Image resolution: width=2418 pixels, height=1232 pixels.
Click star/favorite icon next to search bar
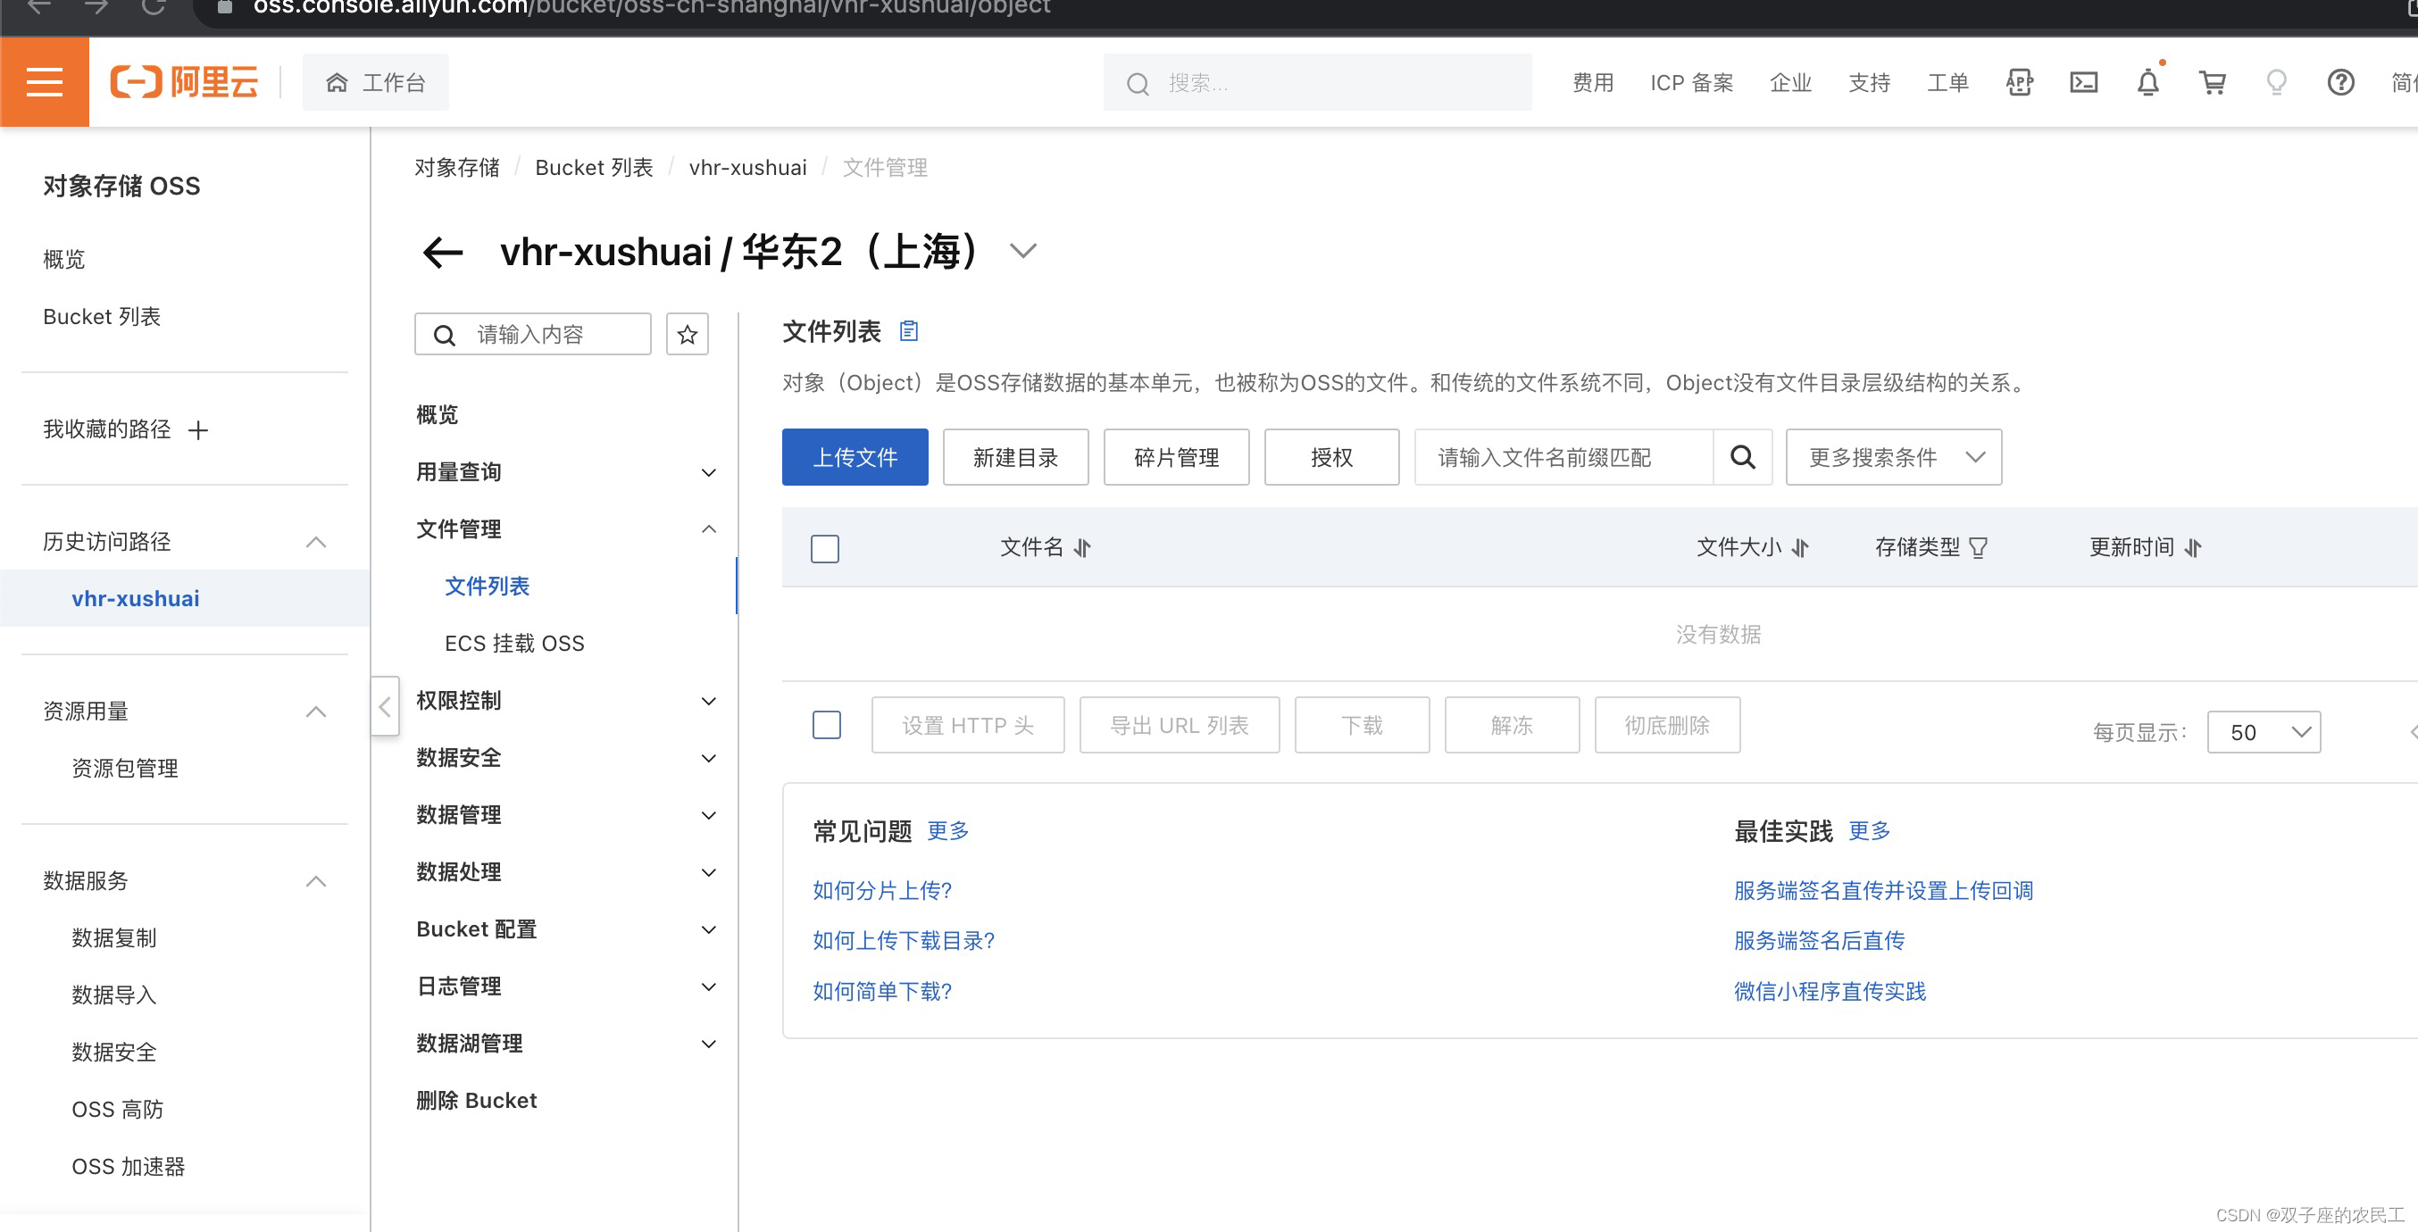click(687, 331)
